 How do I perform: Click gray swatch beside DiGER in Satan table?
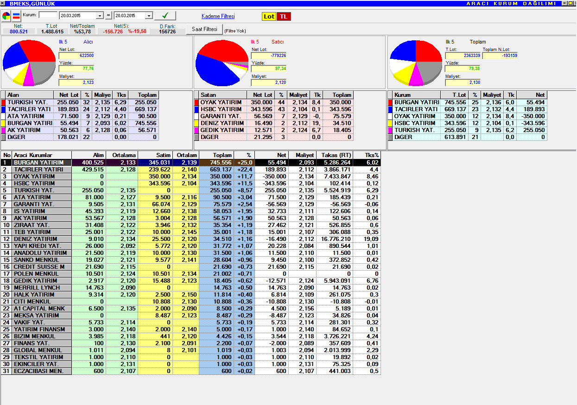(197, 137)
